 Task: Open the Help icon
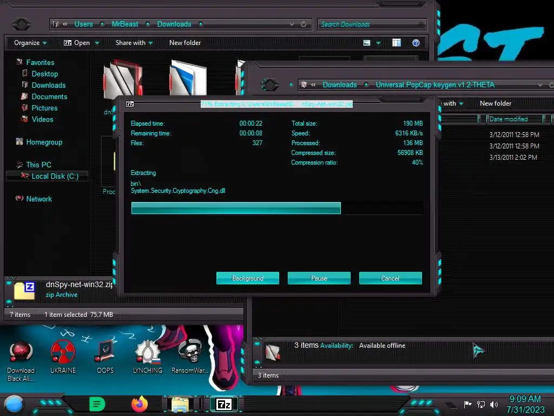pyautogui.click(x=416, y=43)
